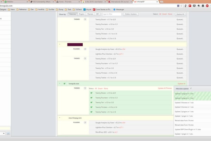
Task: Click Twenty Eleven - v1.7 to v2.0 row
Action: (138, 20)
